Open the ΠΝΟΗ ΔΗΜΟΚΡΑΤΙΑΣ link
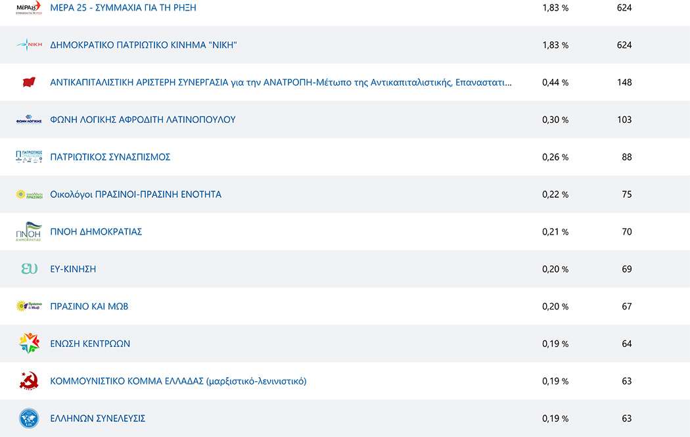 tap(96, 231)
